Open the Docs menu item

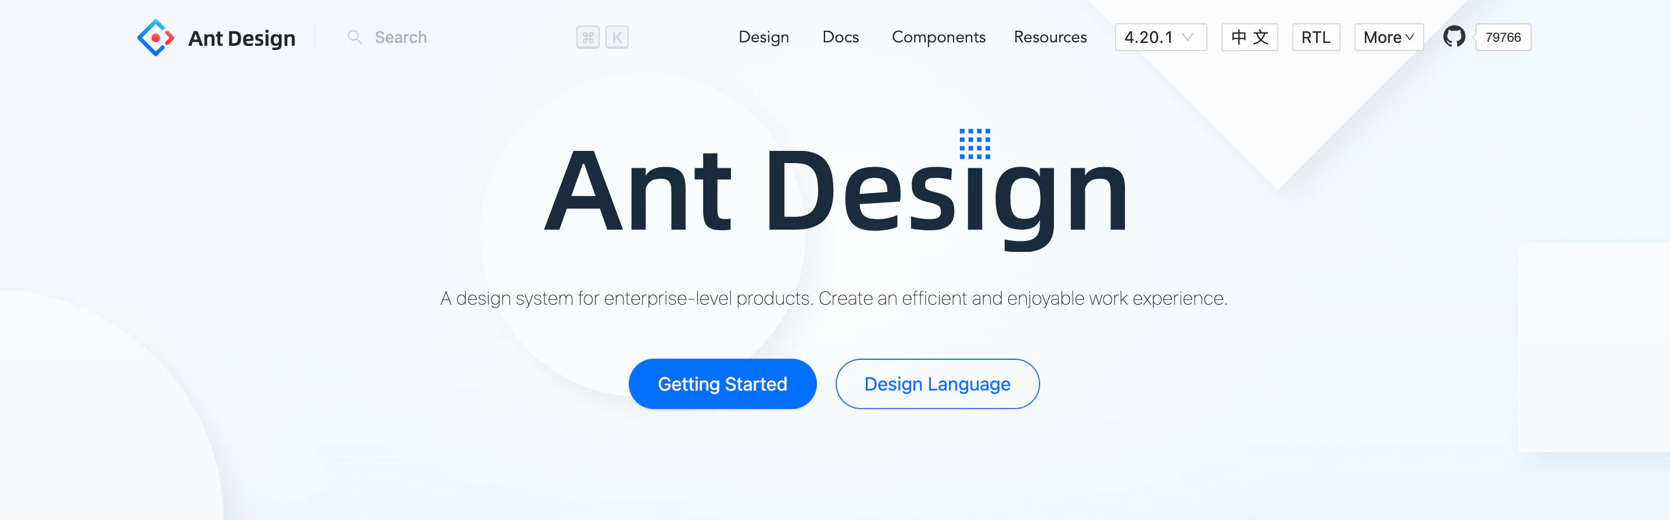[x=840, y=37]
